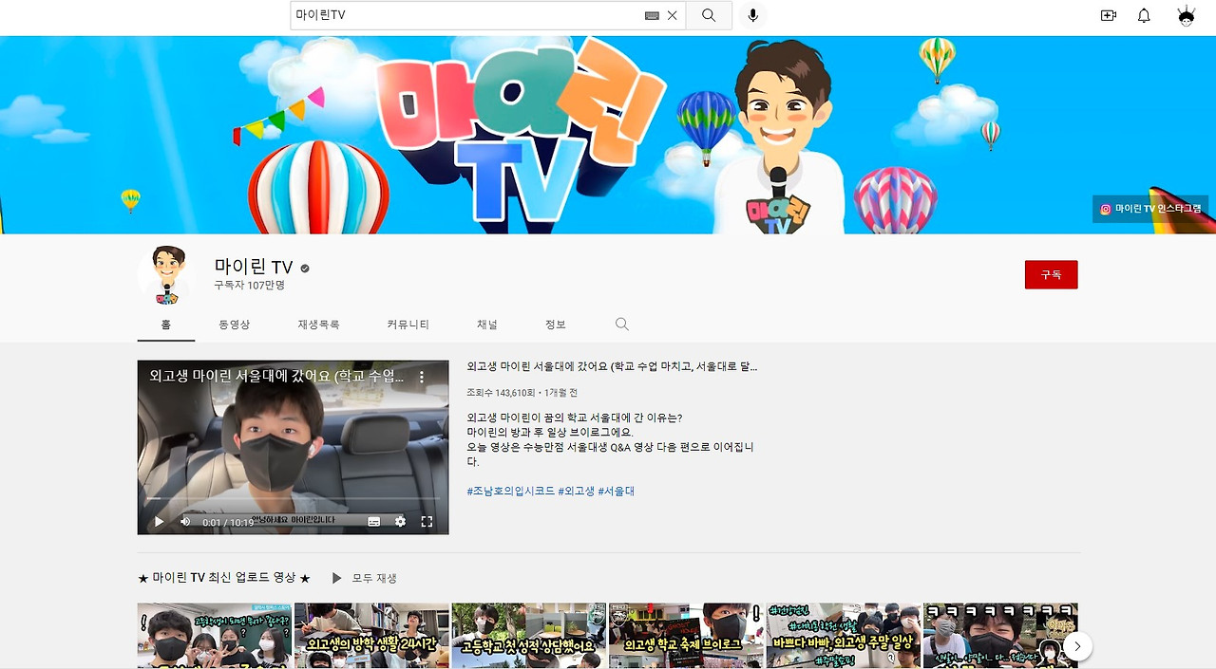Screen dimensions: 1216x669
Task: Subscribe with the red 구독 button
Action: (x=1051, y=274)
